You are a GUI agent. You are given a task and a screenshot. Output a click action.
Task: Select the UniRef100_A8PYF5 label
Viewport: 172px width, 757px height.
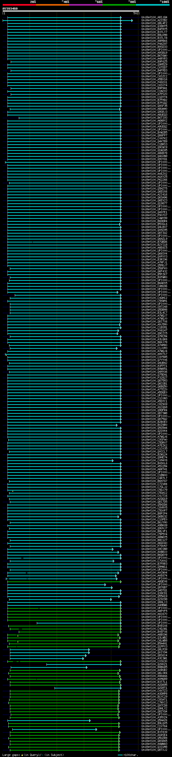tap(154, 611)
